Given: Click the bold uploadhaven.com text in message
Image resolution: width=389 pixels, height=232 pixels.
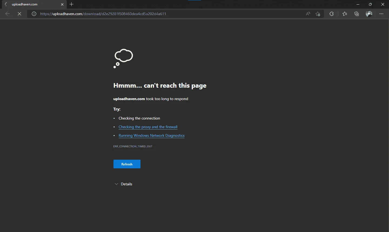Looking at the screenshot, I should click(x=129, y=99).
